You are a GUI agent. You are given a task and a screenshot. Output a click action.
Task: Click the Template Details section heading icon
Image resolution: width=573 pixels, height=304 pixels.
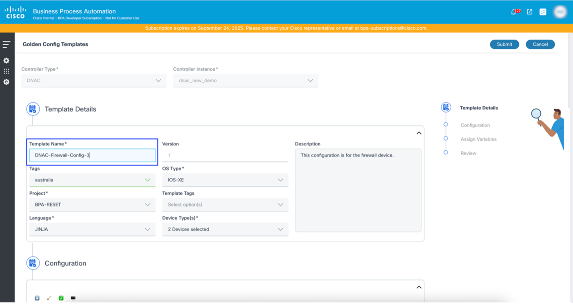point(33,109)
